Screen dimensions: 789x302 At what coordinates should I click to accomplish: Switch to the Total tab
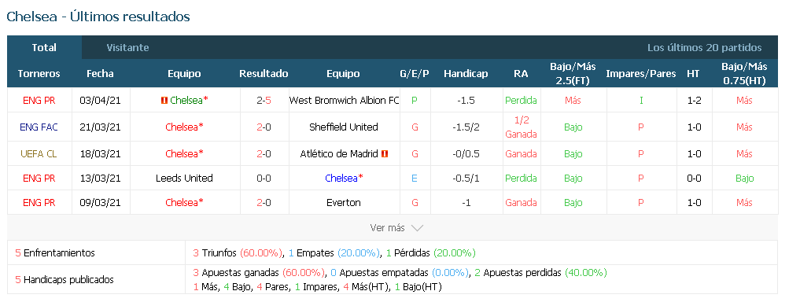tap(44, 48)
